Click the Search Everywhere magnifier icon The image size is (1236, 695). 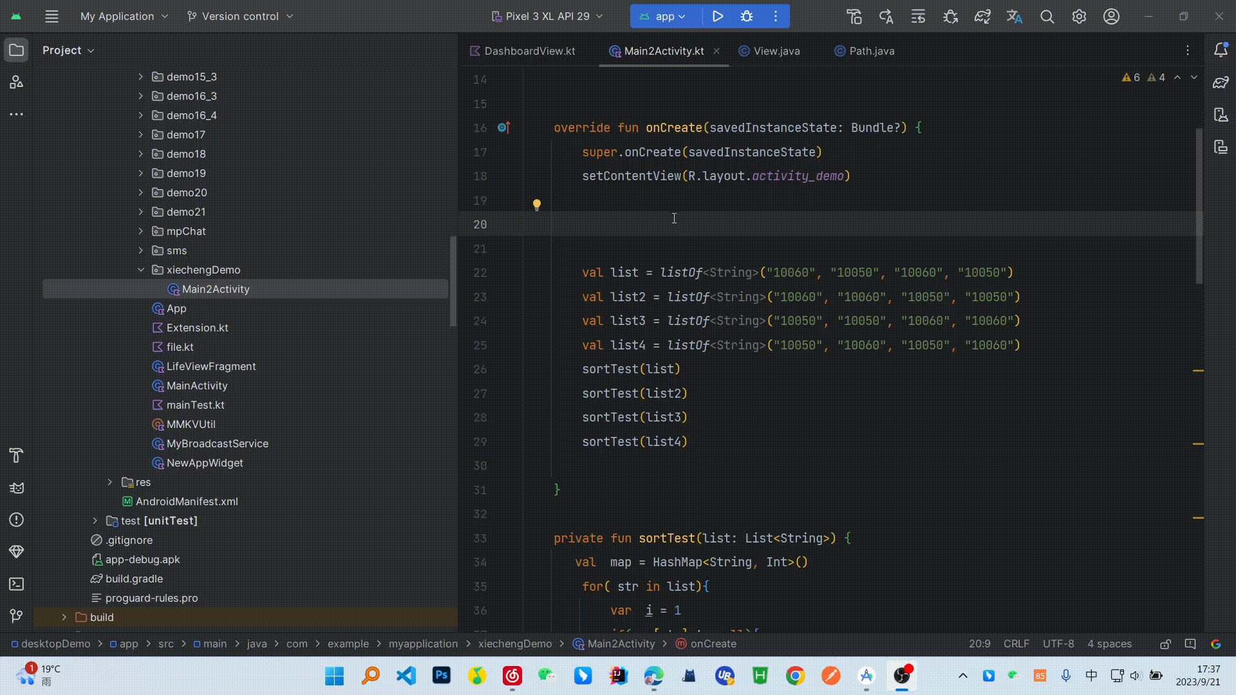pyautogui.click(x=1047, y=17)
